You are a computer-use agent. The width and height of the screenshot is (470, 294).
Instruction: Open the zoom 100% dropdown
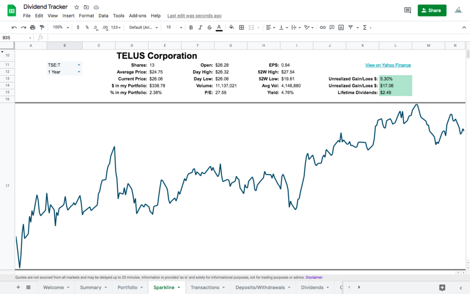[61, 27]
